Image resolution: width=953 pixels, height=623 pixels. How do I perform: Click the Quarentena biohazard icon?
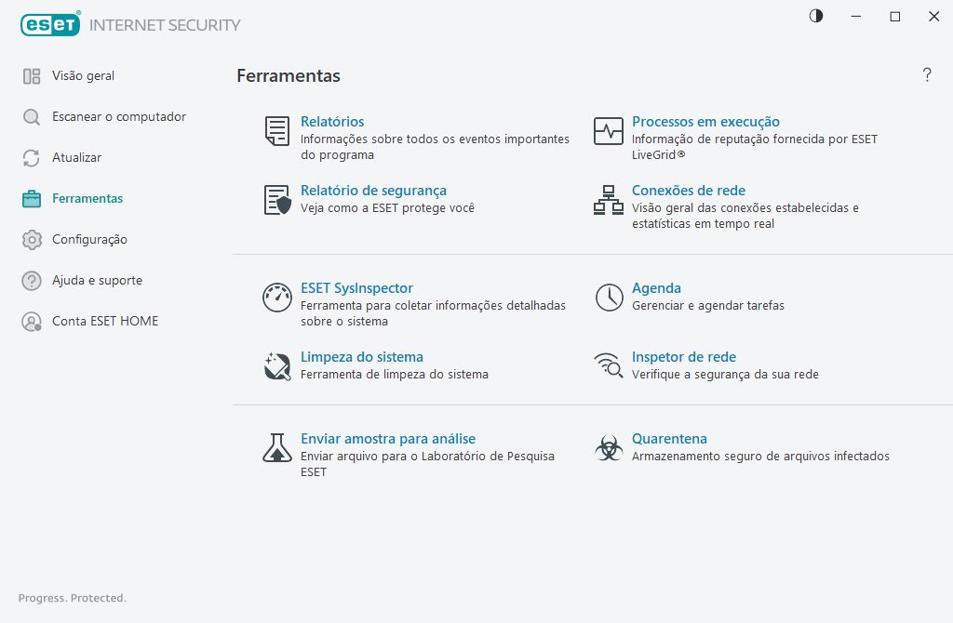tap(609, 448)
